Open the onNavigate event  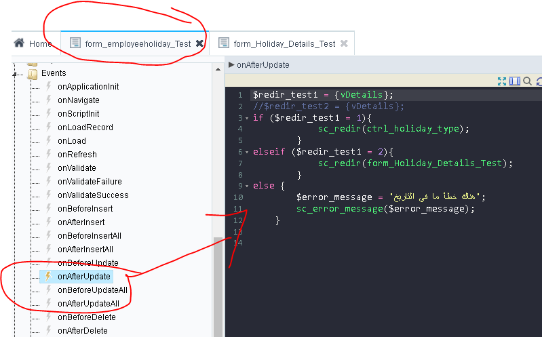pos(79,100)
